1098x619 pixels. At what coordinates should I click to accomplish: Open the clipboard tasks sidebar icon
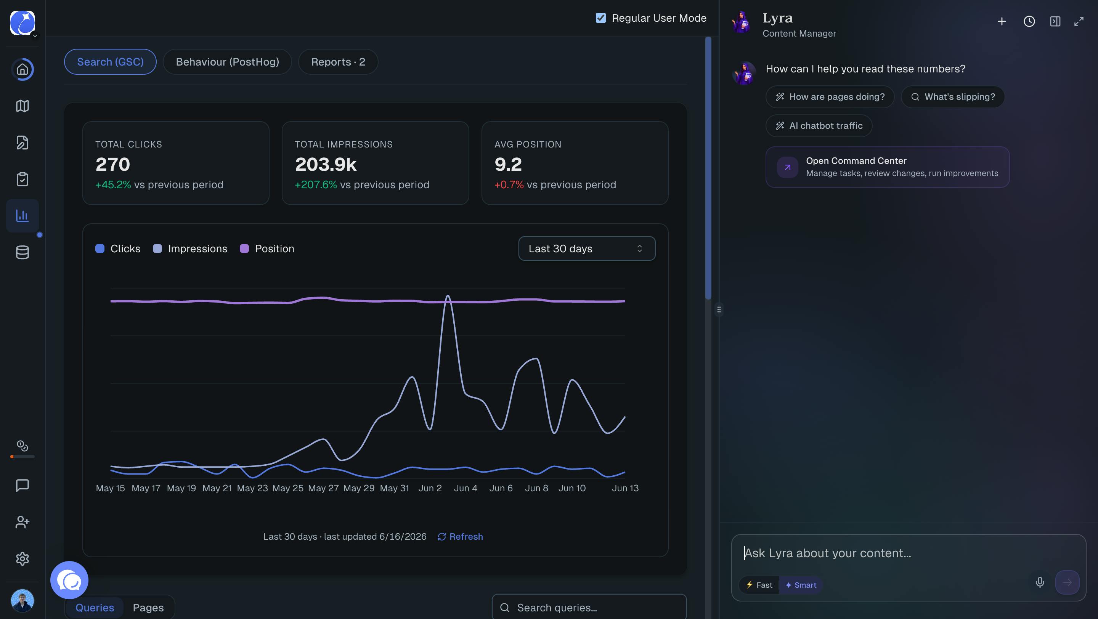22,179
